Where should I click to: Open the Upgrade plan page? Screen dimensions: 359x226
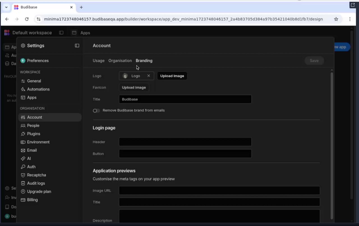pos(50,192)
